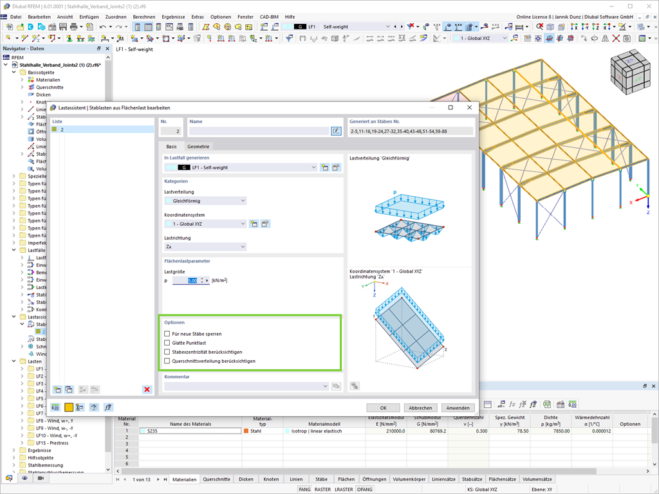The image size is (659, 494).
Task: Click the save icon in main toolbar
Action: click(63, 27)
